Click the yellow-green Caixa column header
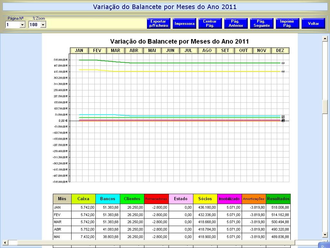Viewport: 330px width, 248px height. [x=83, y=199]
